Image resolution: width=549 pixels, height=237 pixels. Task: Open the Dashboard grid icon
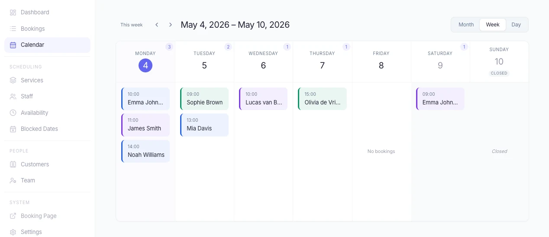click(x=13, y=13)
